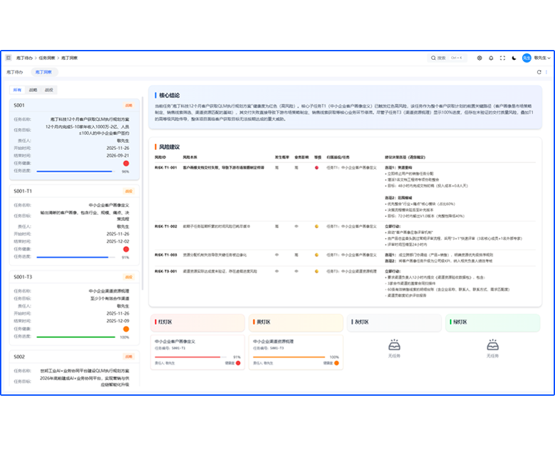Select the 所有 filter tab
Screen dimensions: 555x449
18,90
